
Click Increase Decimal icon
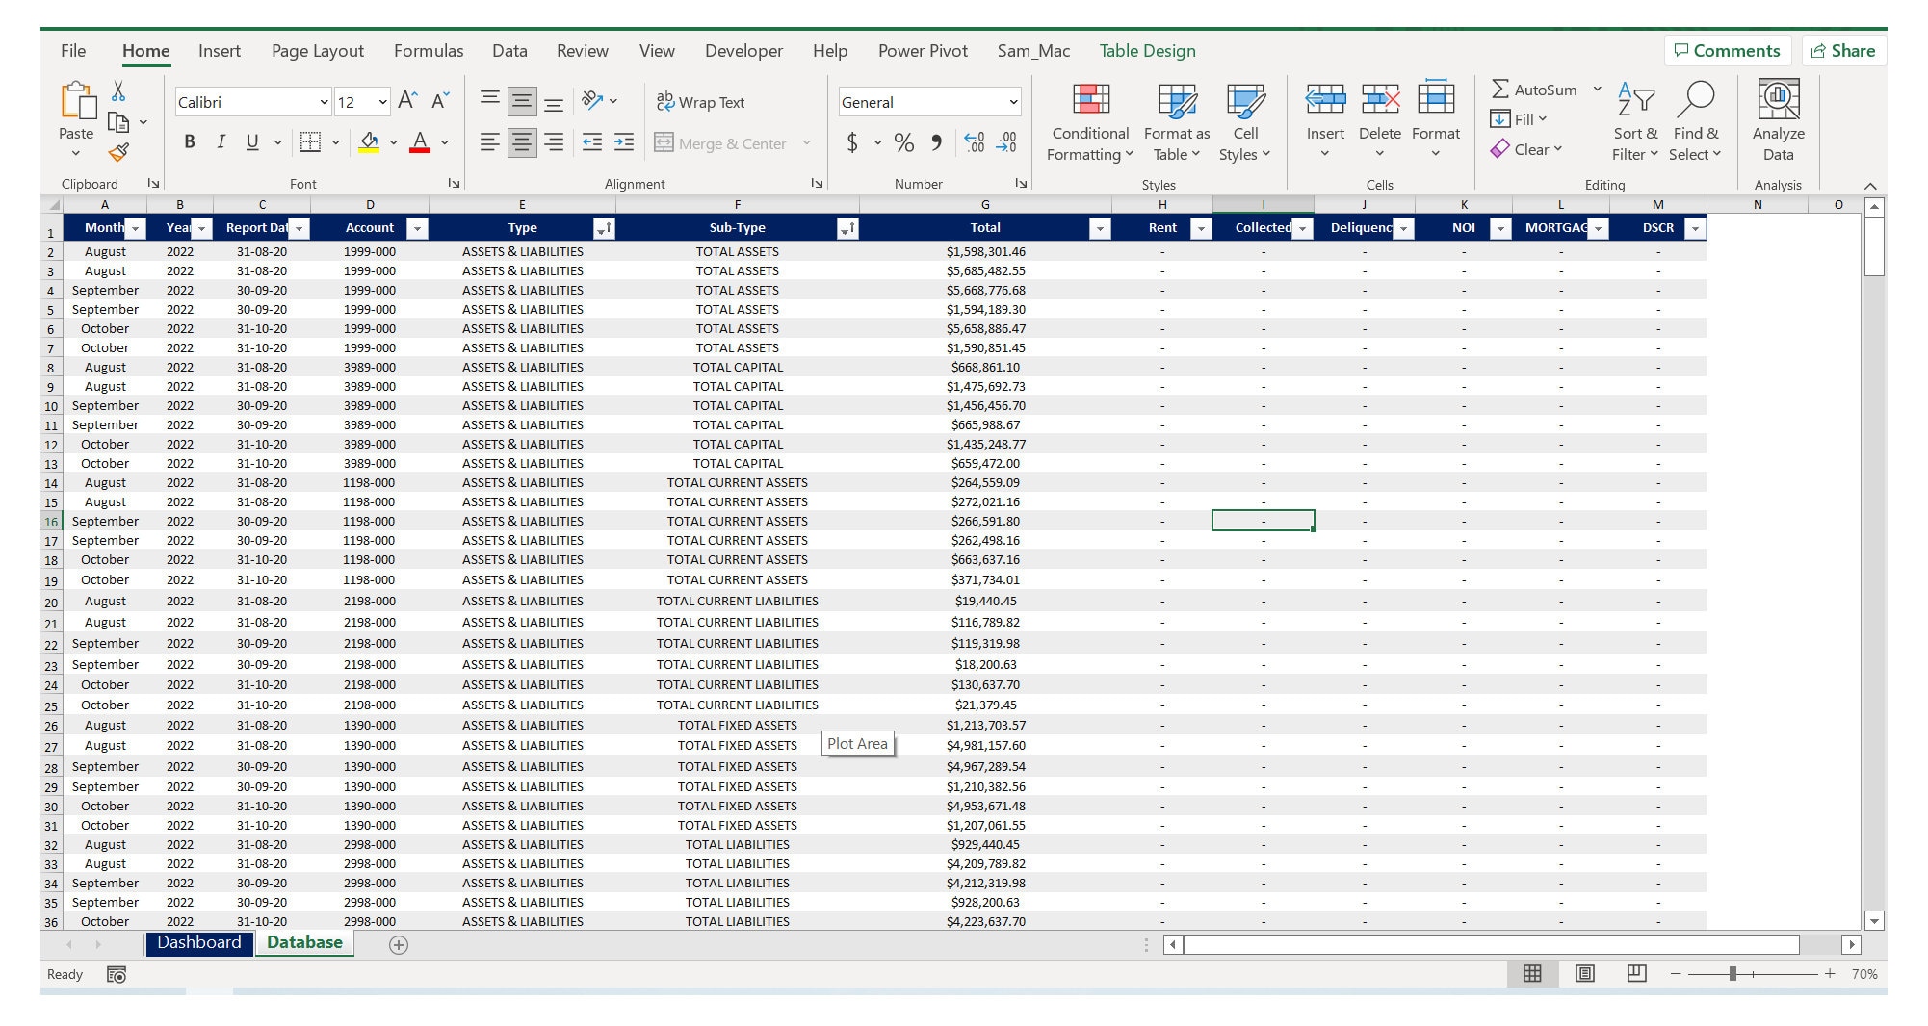973,141
